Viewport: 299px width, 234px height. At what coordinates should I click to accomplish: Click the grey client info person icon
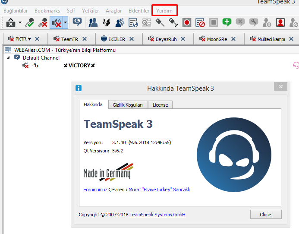(x=267, y=23)
